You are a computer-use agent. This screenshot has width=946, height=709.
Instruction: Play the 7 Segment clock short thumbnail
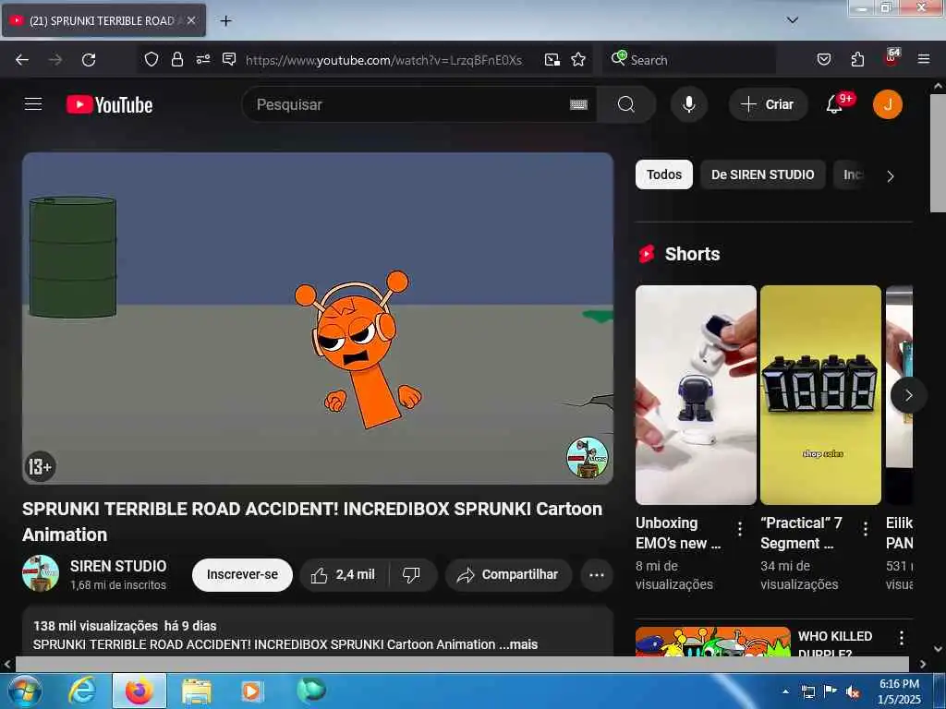[820, 395]
